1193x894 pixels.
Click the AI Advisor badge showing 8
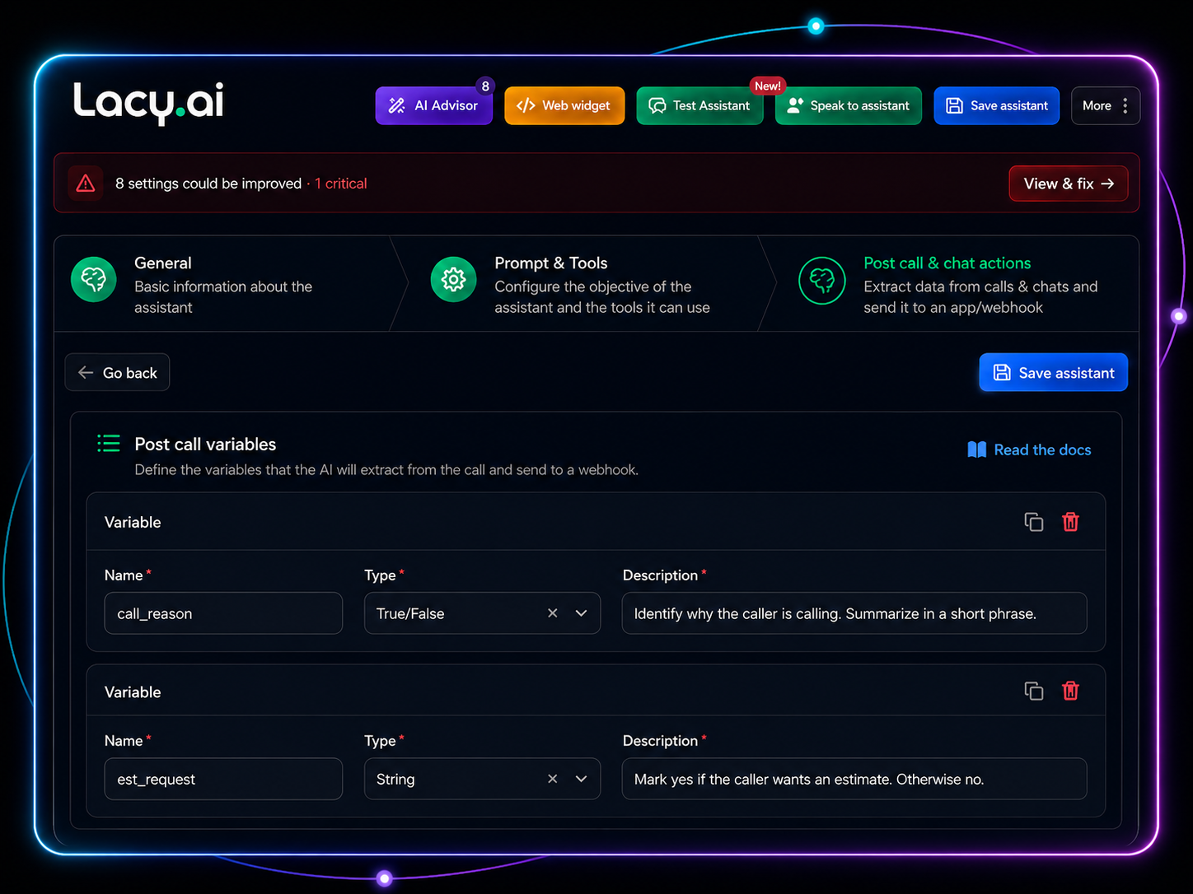pos(485,86)
